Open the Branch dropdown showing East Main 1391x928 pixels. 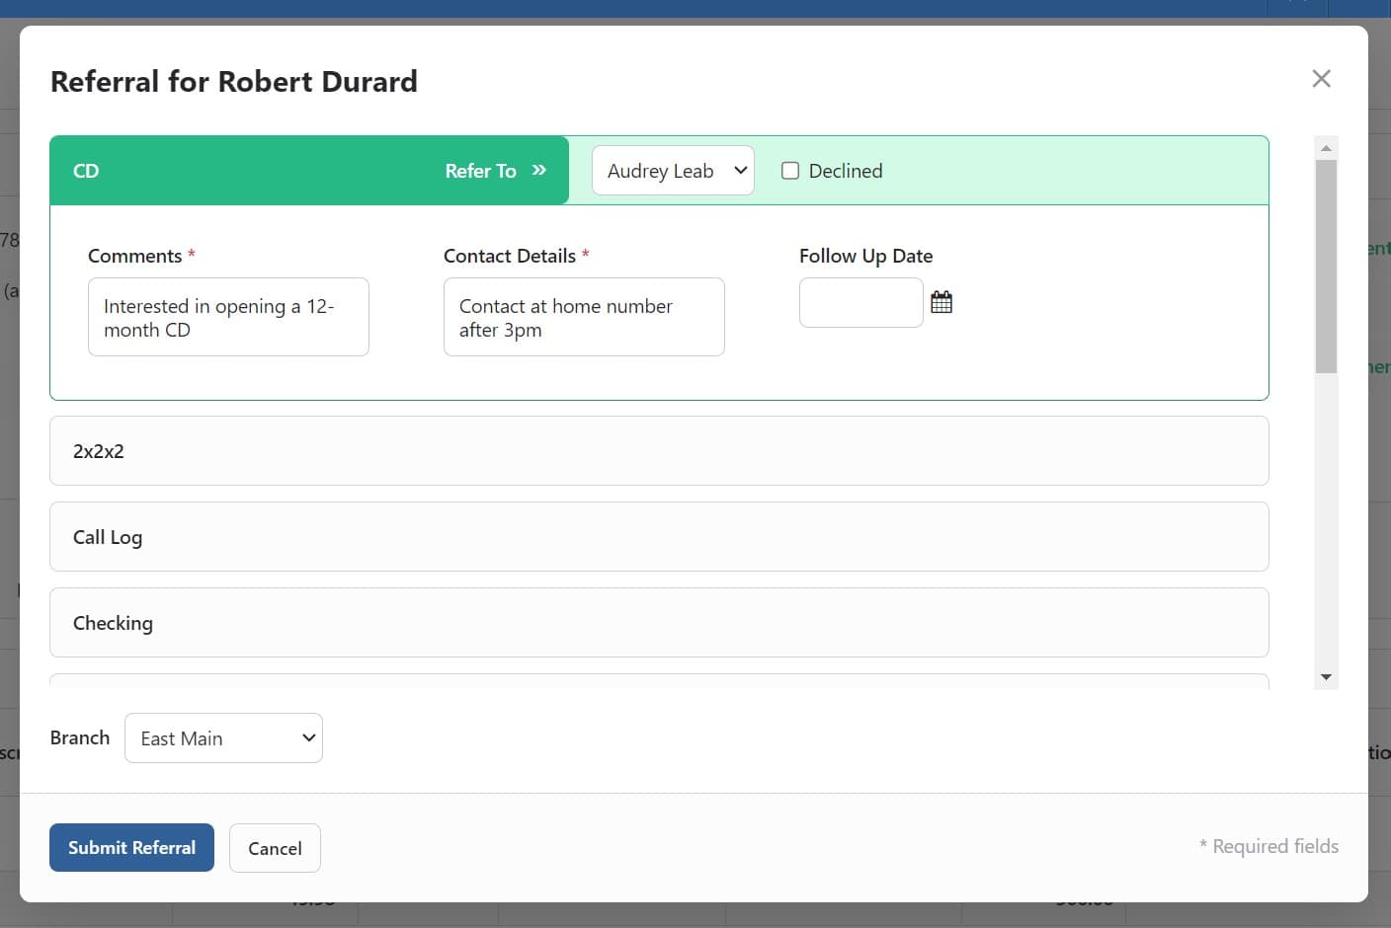coord(223,738)
